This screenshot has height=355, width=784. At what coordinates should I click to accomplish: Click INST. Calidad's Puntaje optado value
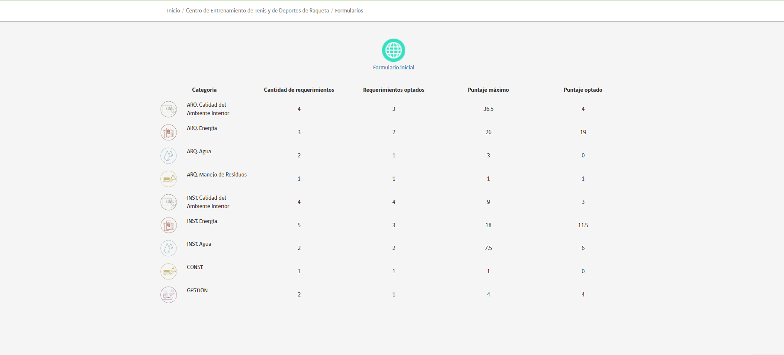coord(583,202)
